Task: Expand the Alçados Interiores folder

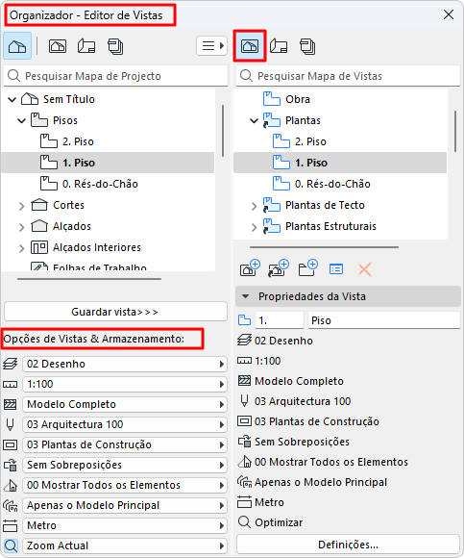Action: (22, 247)
